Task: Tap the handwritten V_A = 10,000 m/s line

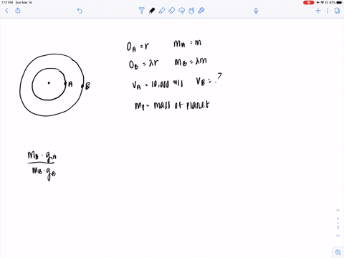Action: [x=158, y=84]
